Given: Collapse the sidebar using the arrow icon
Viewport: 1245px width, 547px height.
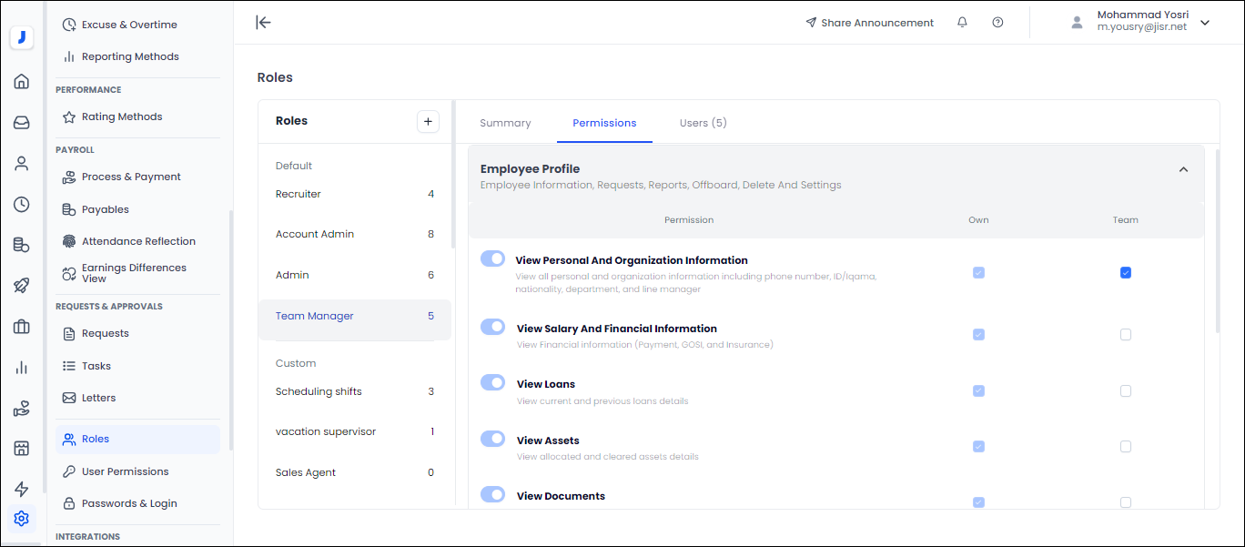Looking at the screenshot, I should coord(263,23).
